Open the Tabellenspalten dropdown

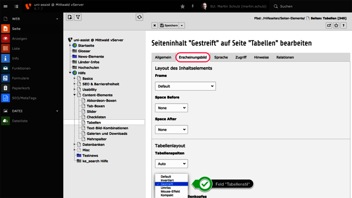click(x=171, y=164)
